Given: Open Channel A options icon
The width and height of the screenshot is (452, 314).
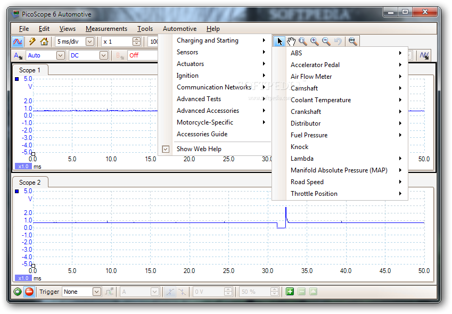Looking at the screenshot, I should pos(18,55).
